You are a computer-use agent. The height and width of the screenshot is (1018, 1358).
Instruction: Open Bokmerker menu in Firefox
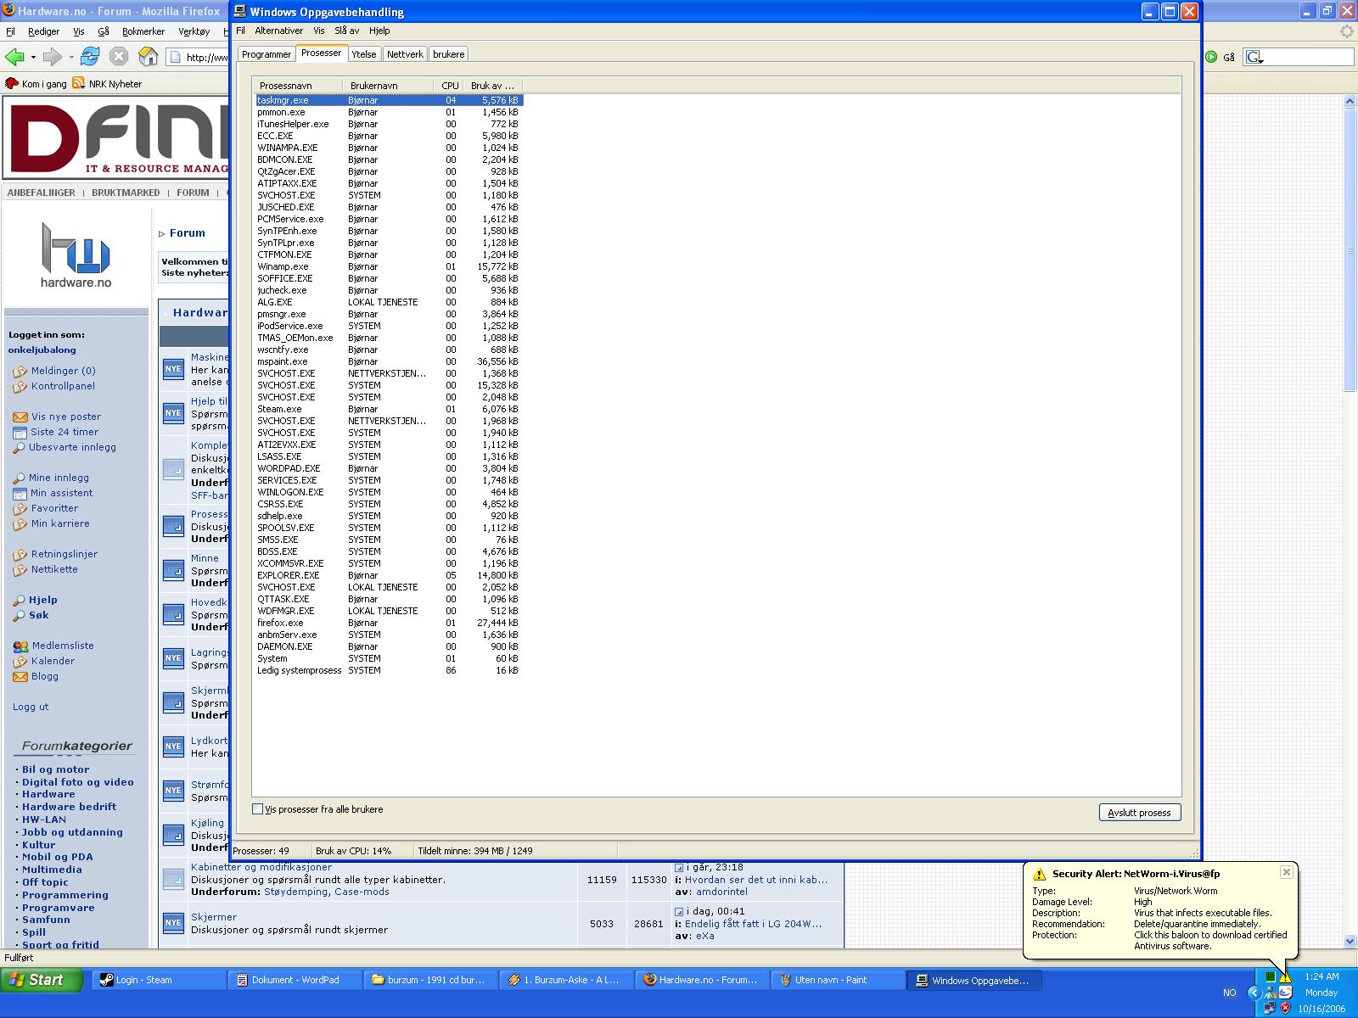click(143, 31)
